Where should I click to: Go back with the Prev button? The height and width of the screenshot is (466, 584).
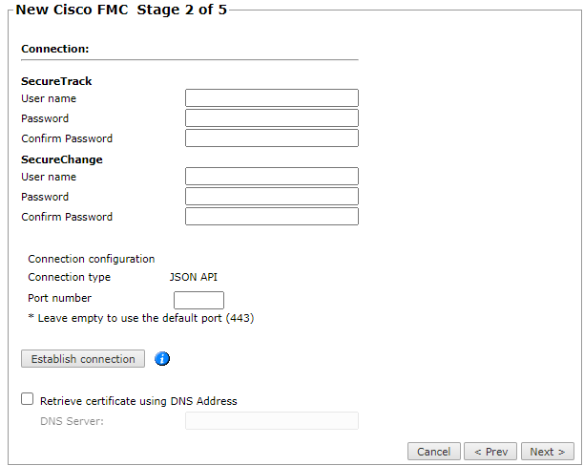[490, 452]
